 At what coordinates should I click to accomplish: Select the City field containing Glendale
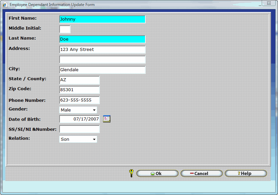[102, 70]
